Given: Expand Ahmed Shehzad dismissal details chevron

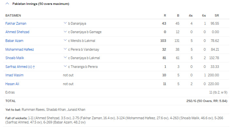Looking at the screenshot, I should click(x=65, y=32).
